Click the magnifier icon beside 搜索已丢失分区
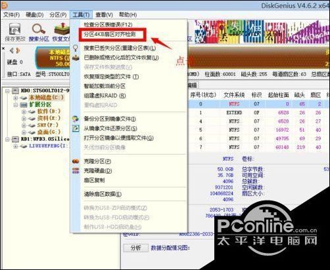This screenshot has width=330, height=270. click(x=76, y=48)
